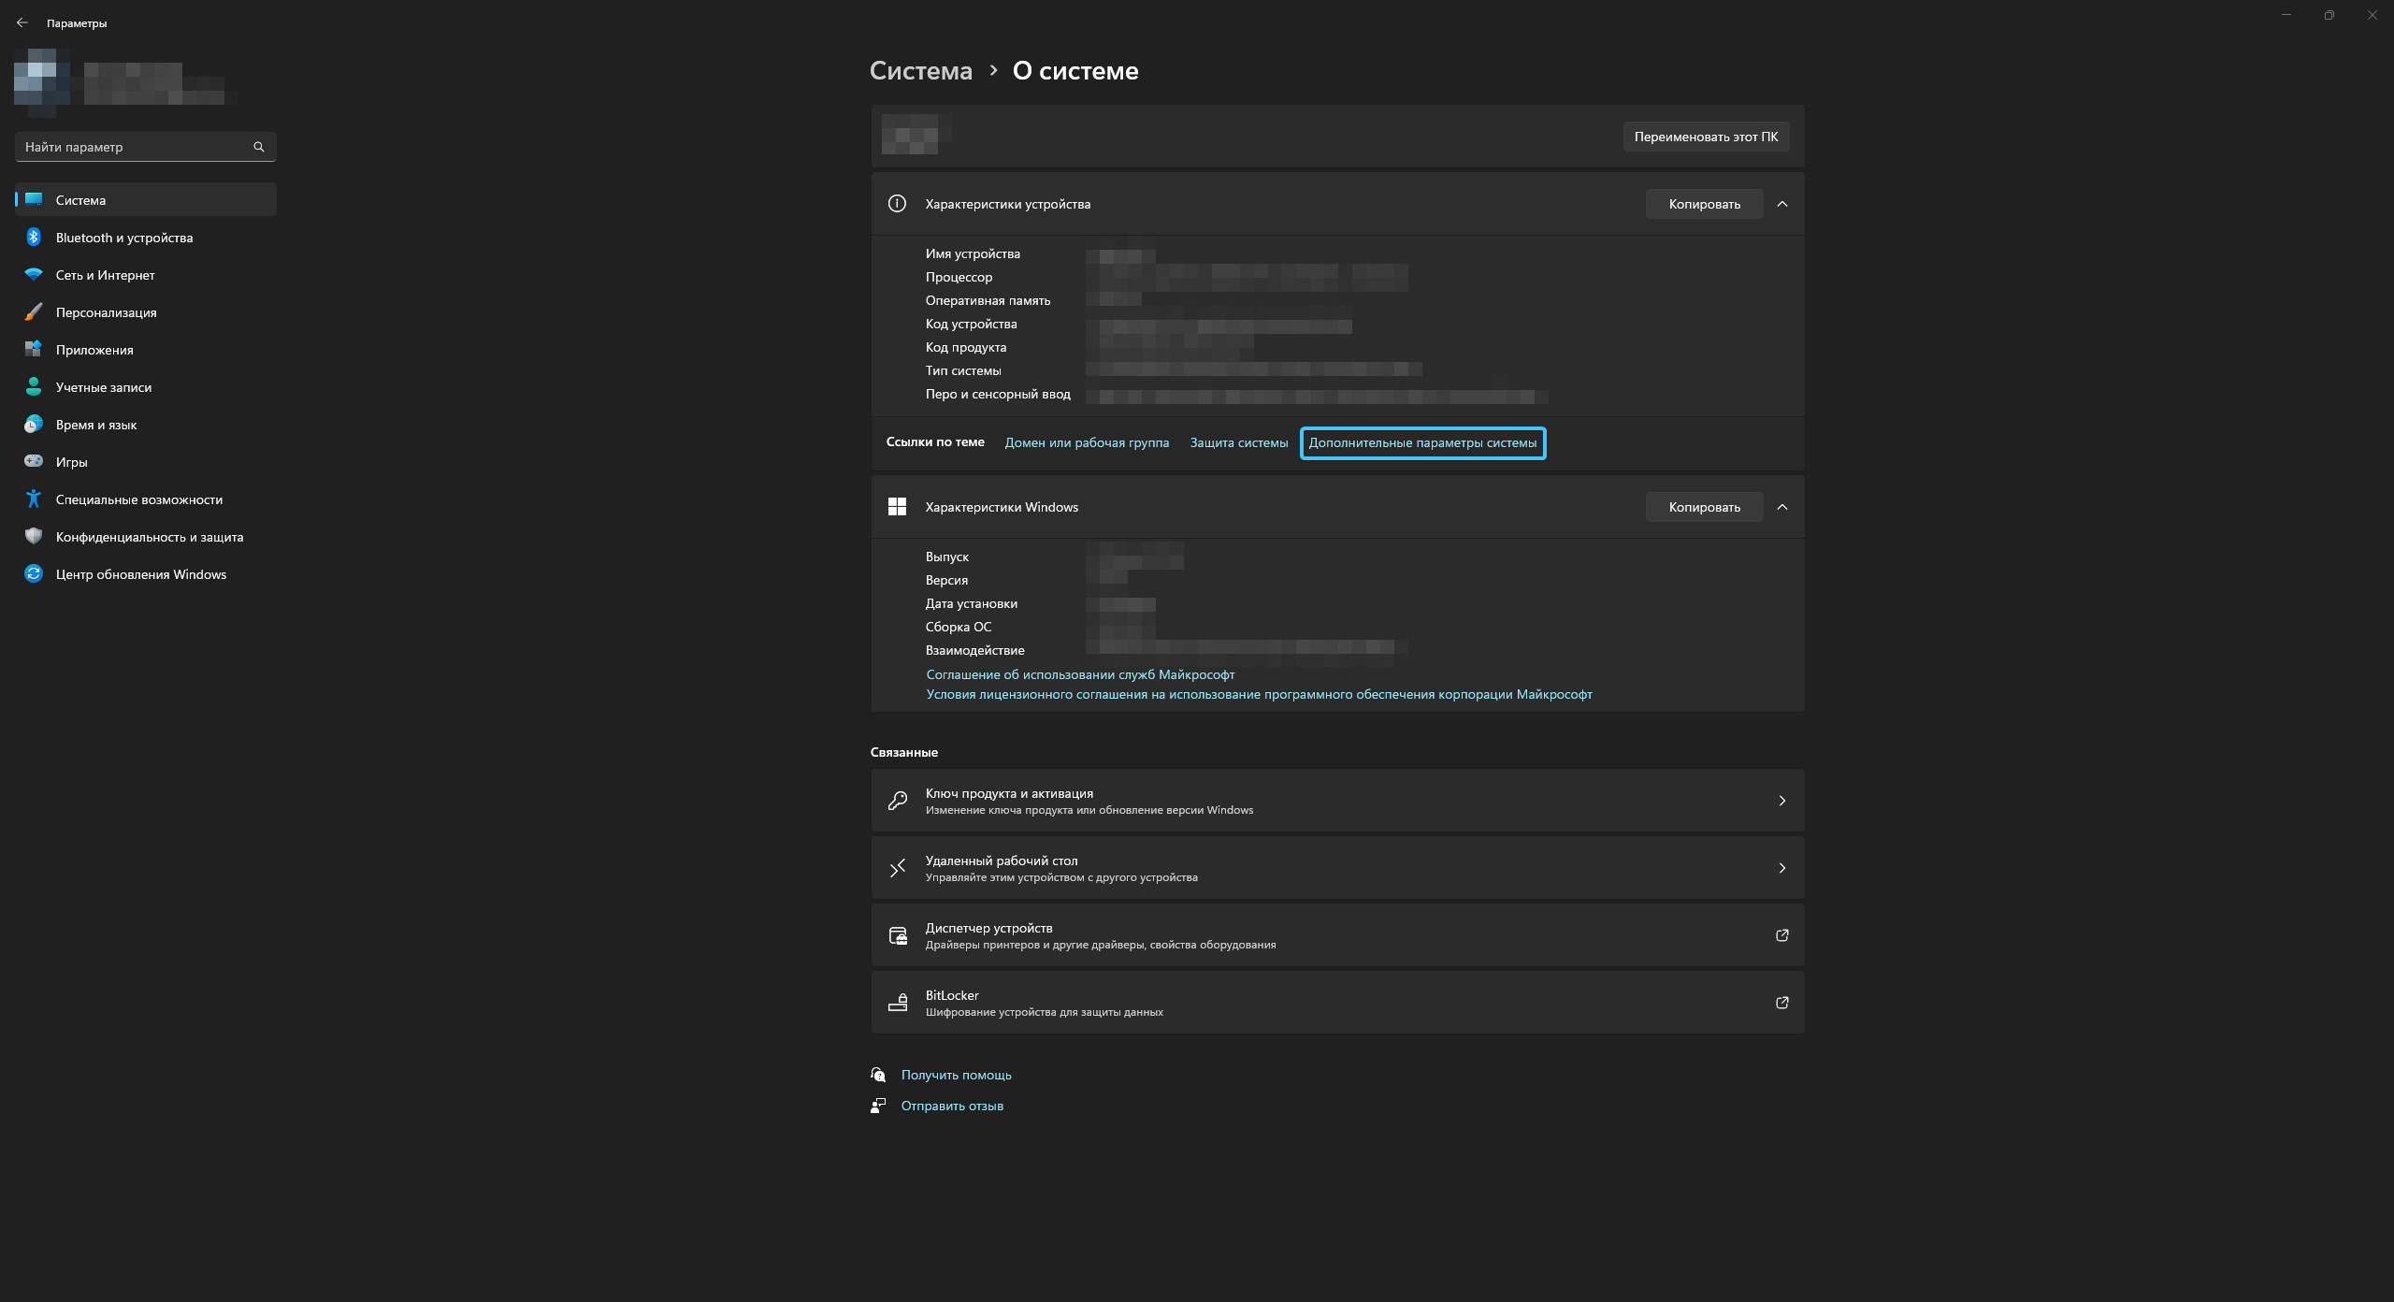Click Дополнительные параметры системы tab
Viewport: 2394px width, 1302px height.
(1421, 442)
